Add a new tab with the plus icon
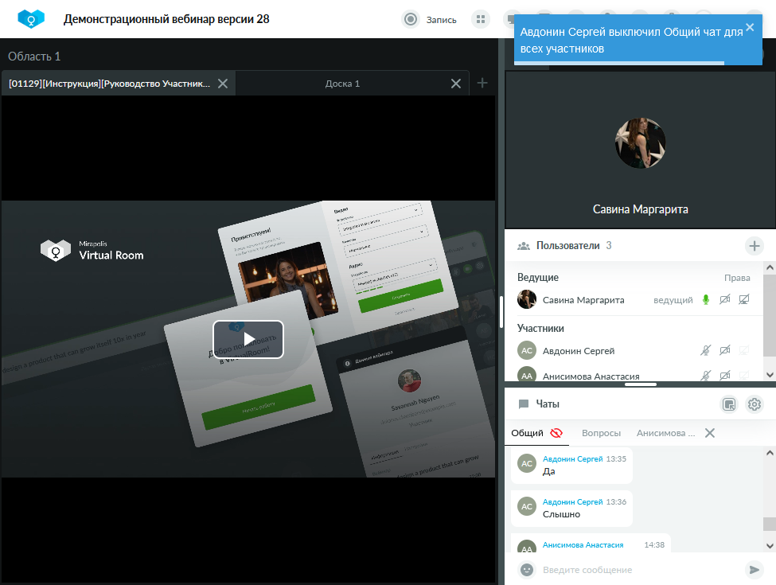 [x=482, y=83]
